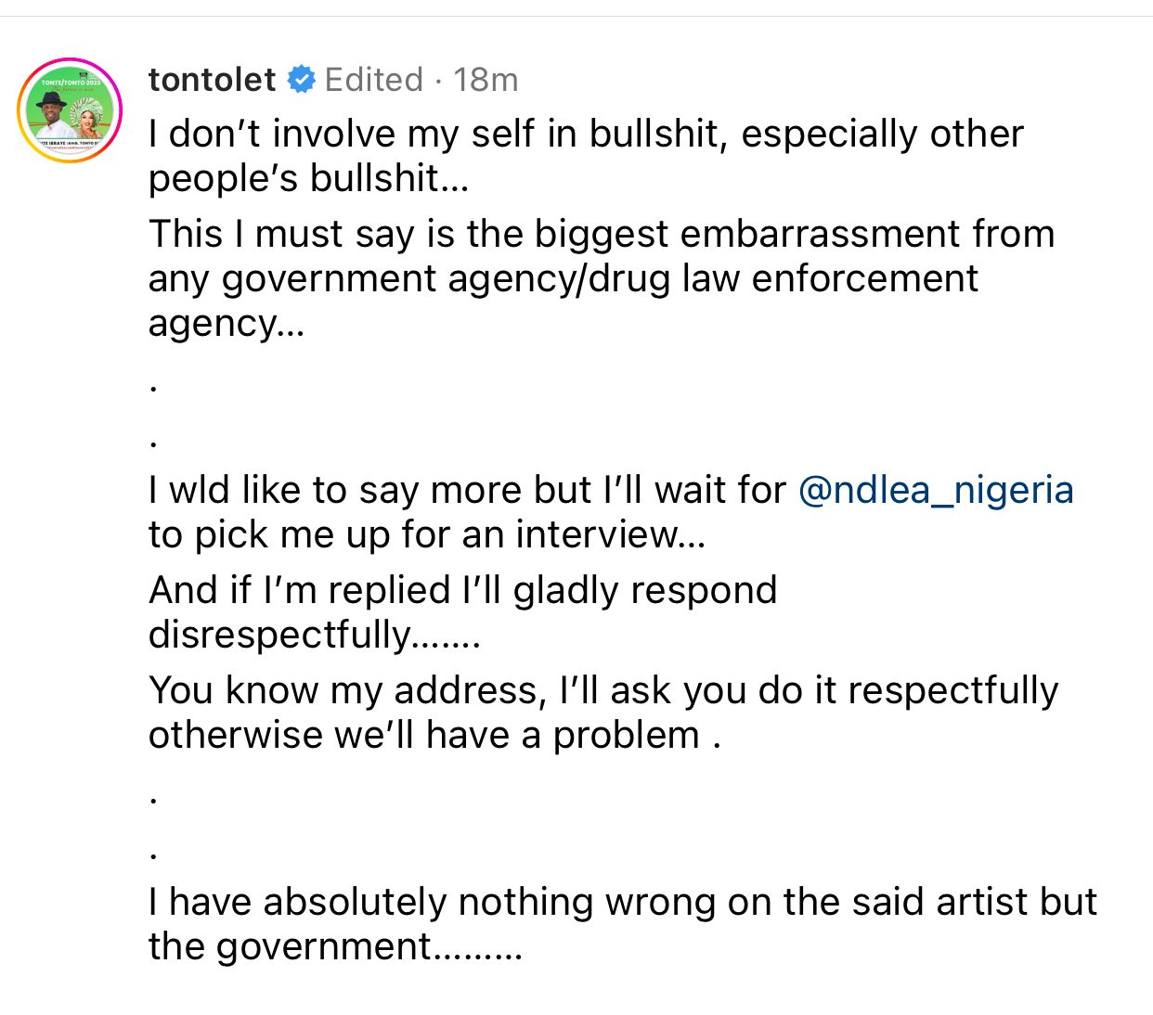Click the "Edited" label

coord(374,80)
